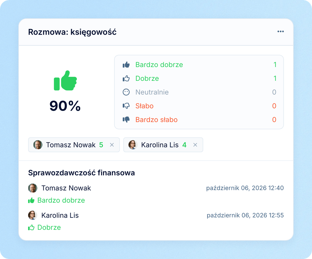Click the Rozmowa: księgowość title
This screenshot has height=259, width=312.
[72, 32]
